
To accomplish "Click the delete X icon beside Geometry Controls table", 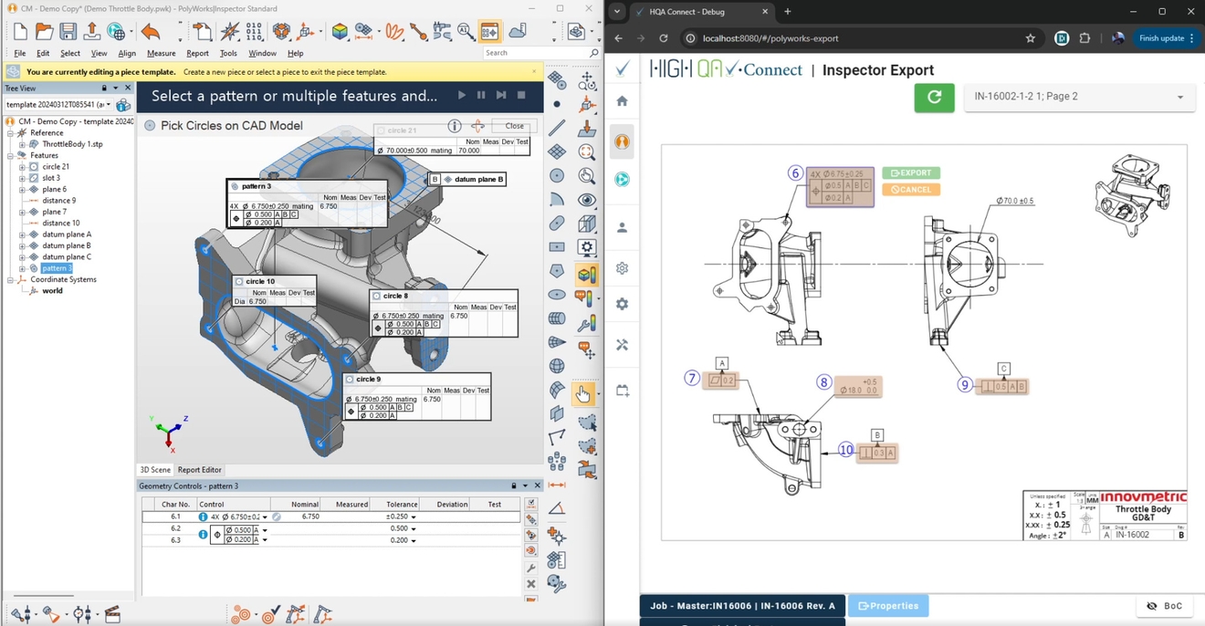I will pos(531,584).
